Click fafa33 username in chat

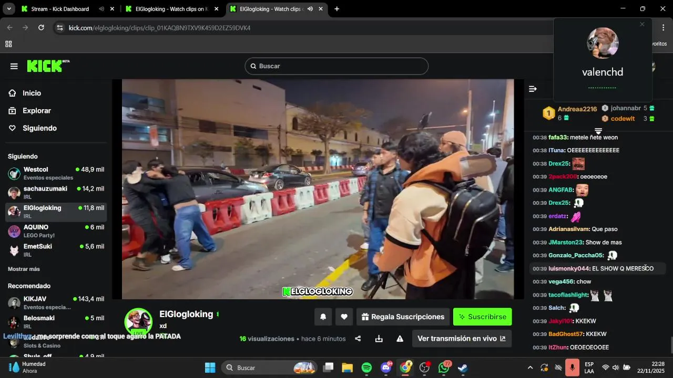coord(557,137)
